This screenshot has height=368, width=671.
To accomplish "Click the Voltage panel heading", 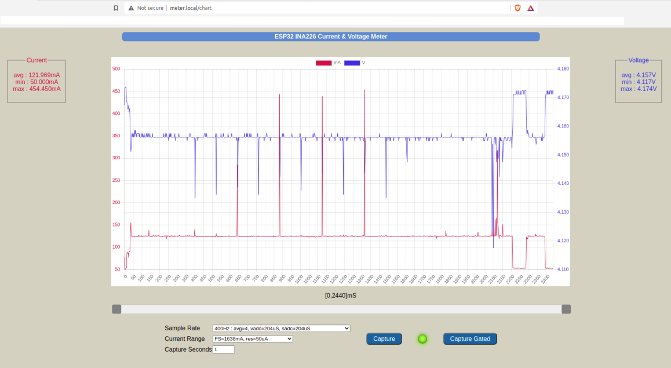I will (639, 60).
